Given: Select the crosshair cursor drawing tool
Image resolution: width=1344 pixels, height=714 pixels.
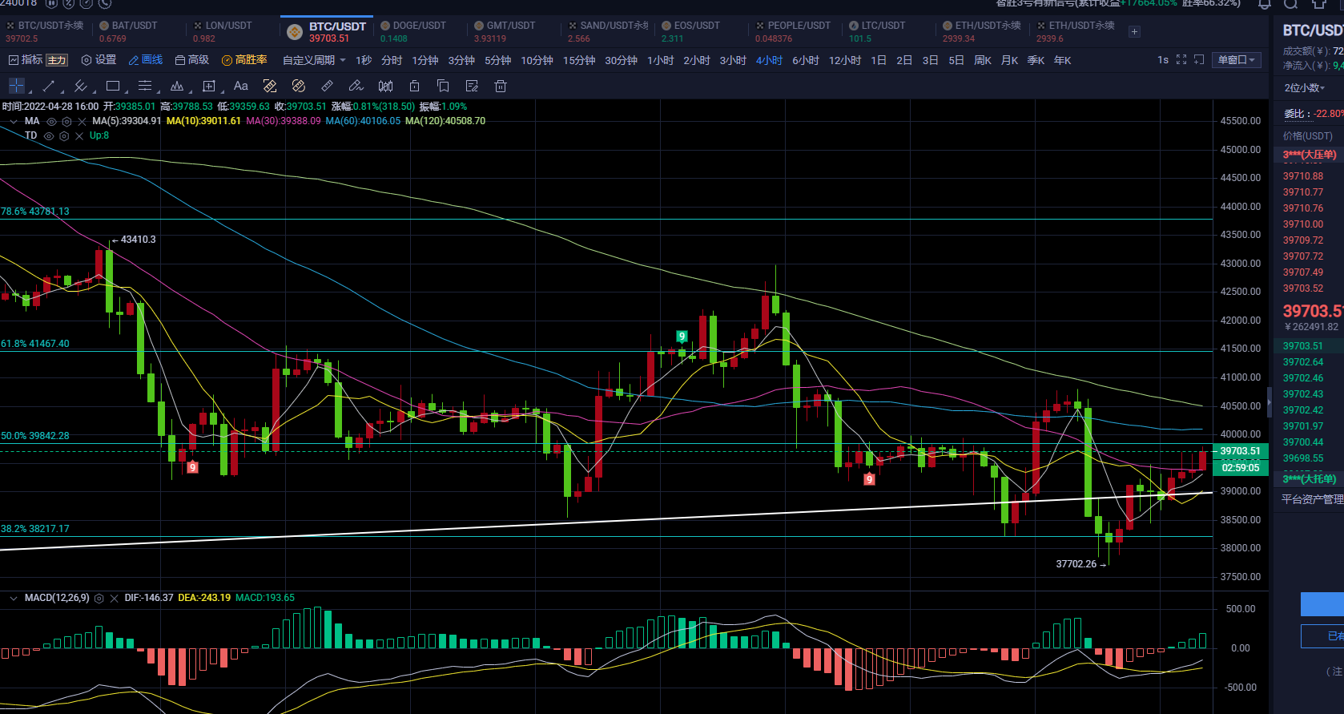Looking at the screenshot, I should (16, 86).
